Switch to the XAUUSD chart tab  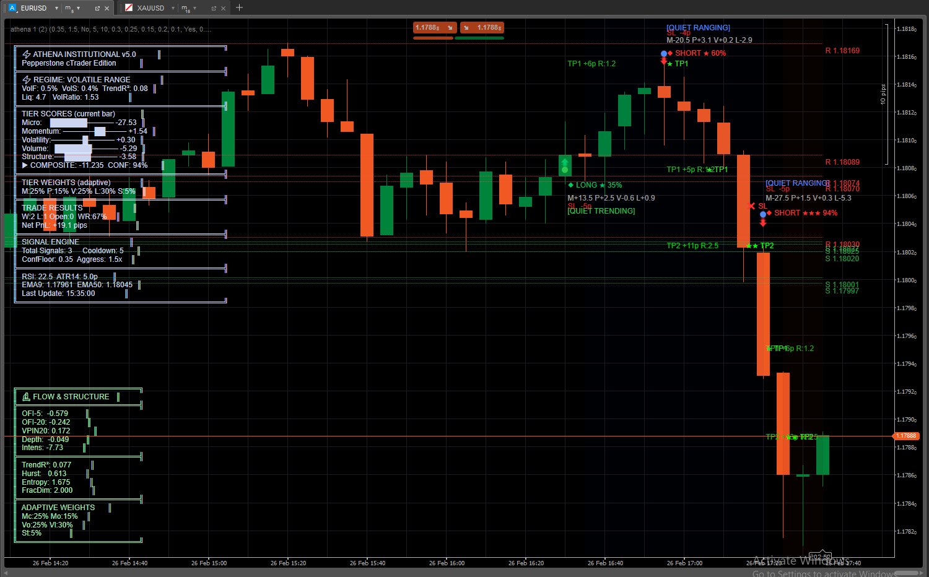pyautogui.click(x=150, y=8)
